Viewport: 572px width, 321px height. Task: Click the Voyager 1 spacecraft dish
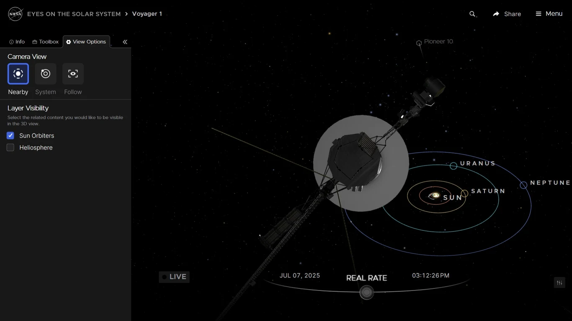point(361,163)
